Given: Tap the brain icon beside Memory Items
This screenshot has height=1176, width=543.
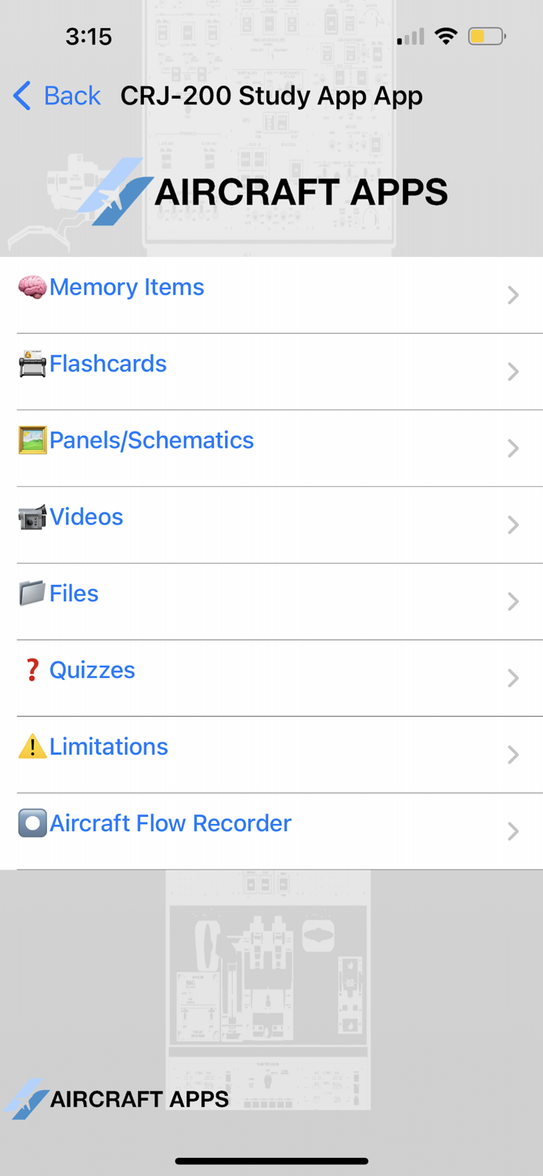Looking at the screenshot, I should tap(31, 287).
